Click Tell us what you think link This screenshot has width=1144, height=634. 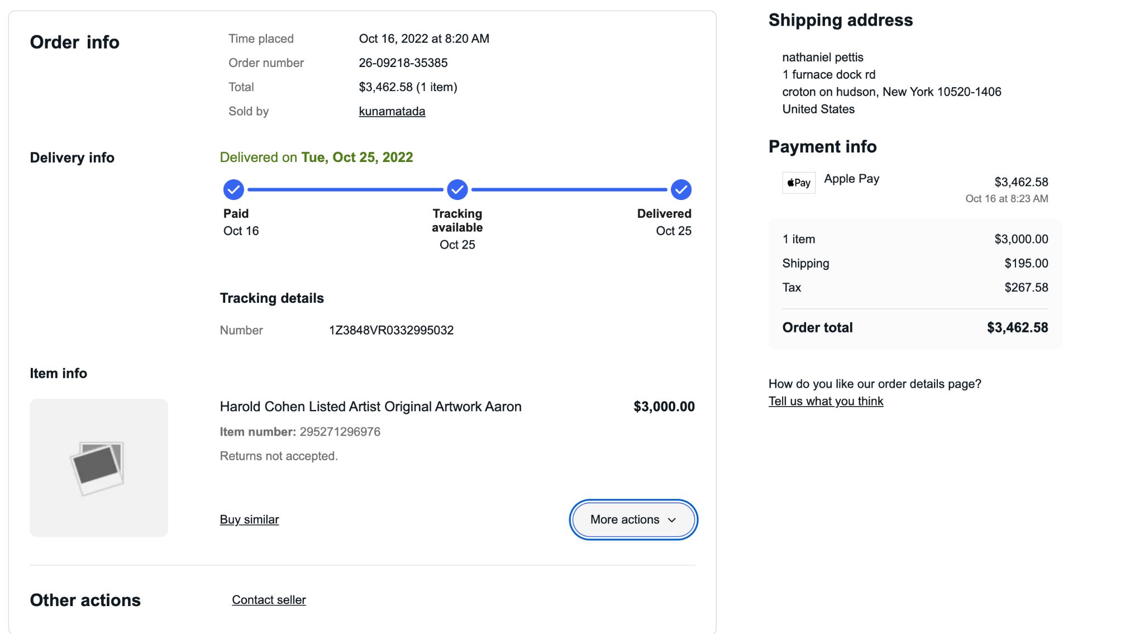(x=826, y=401)
